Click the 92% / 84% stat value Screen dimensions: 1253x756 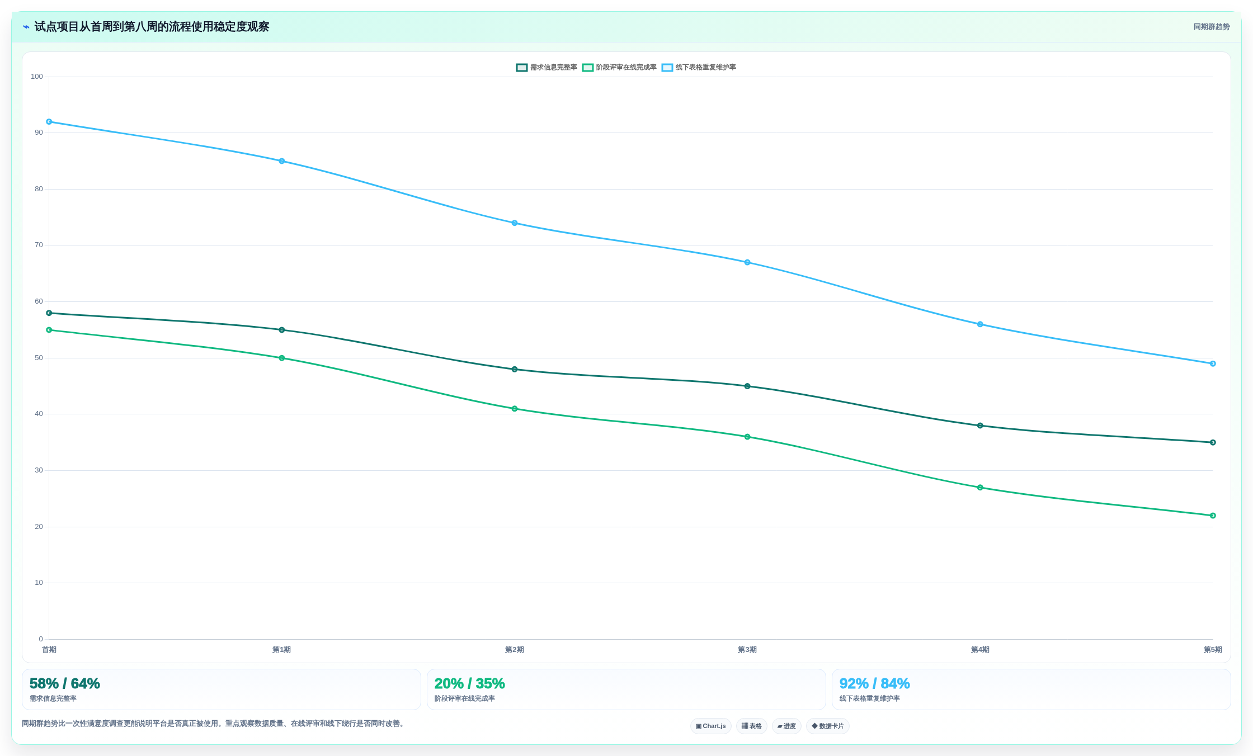[x=875, y=683]
